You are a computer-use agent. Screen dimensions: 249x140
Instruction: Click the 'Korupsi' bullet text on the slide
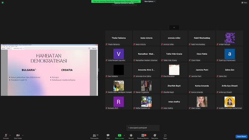[x=55, y=77]
